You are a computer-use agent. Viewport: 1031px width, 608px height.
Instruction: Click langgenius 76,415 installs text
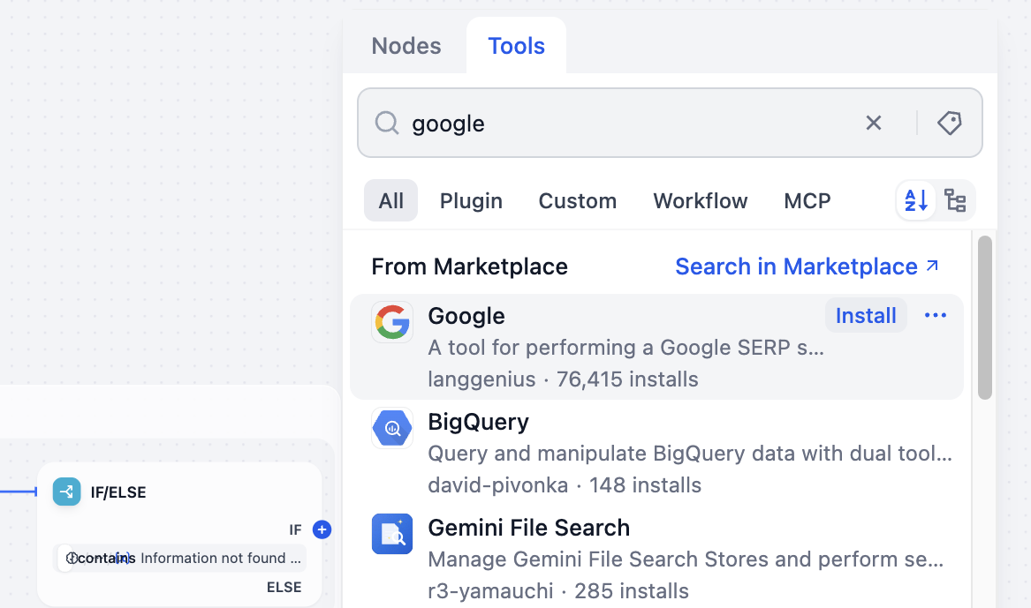pos(563,379)
